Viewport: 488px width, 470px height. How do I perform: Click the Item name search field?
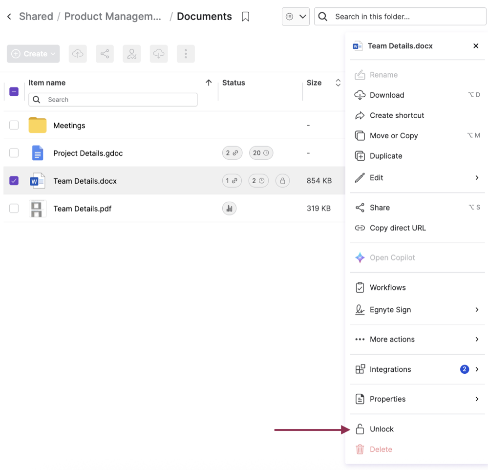point(117,100)
